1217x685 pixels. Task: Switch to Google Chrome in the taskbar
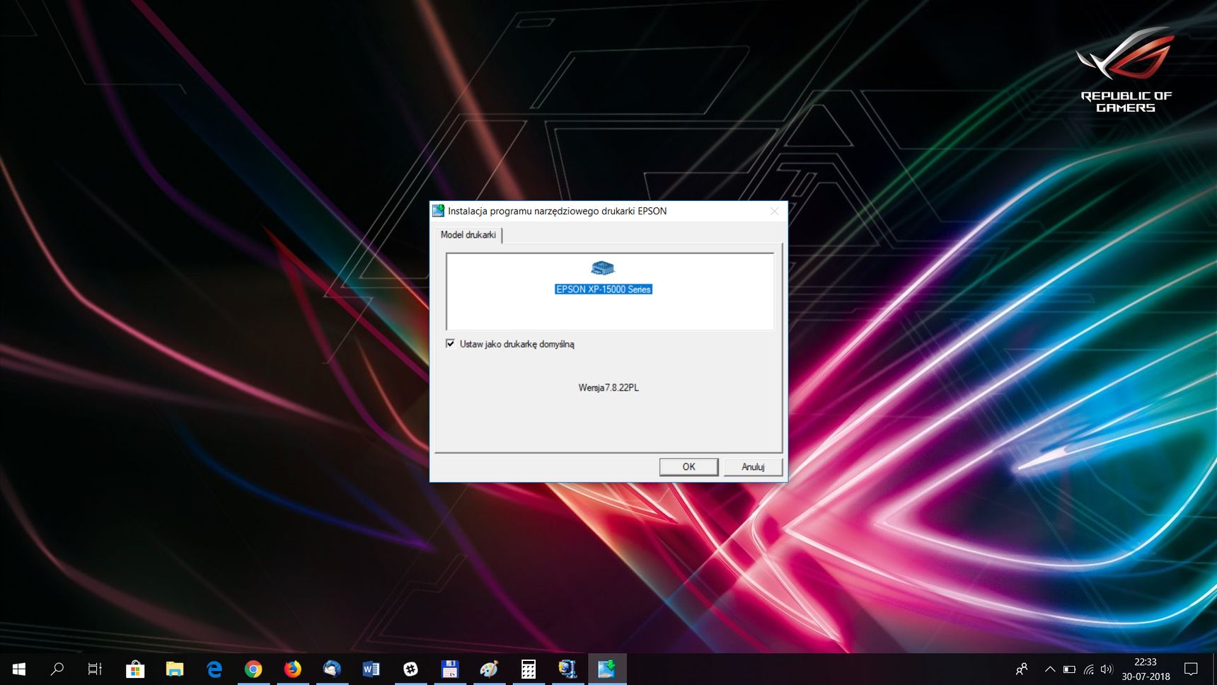253,669
